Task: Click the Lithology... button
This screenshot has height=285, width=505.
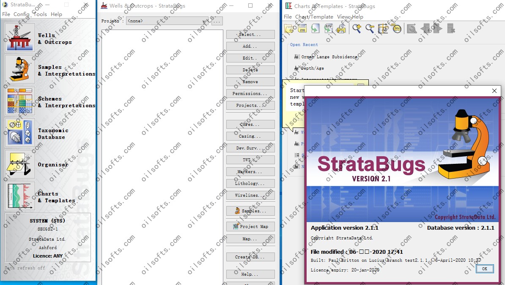Action: coord(250,183)
